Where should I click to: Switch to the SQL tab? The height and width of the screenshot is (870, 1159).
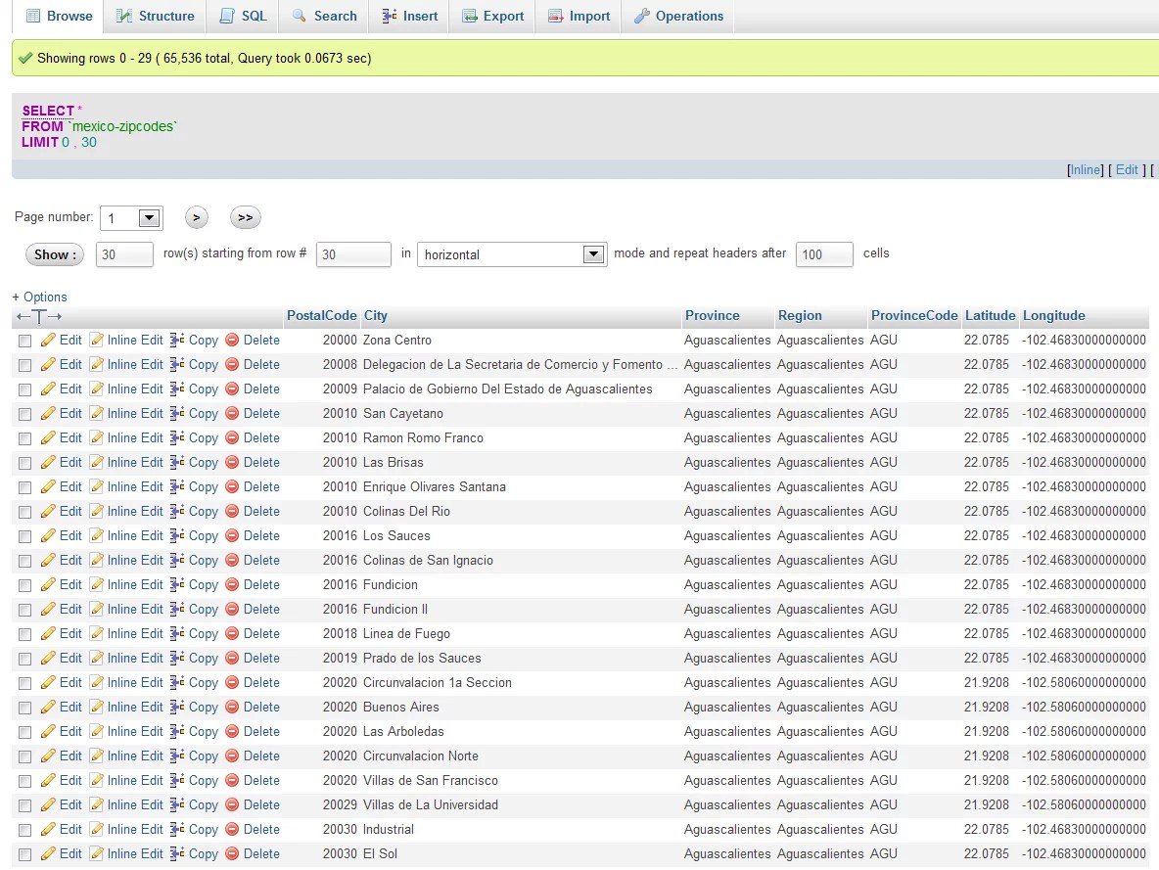pos(242,16)
